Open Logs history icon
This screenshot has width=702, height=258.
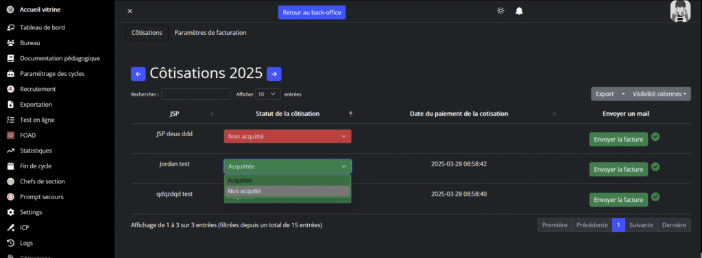(11, 243)
